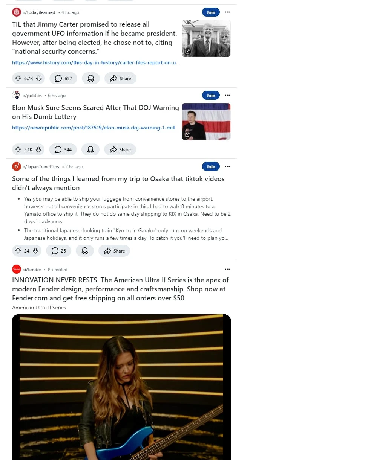Open the history.com Carter article link
Screen dimensions: 368x460
coord(96,62)
